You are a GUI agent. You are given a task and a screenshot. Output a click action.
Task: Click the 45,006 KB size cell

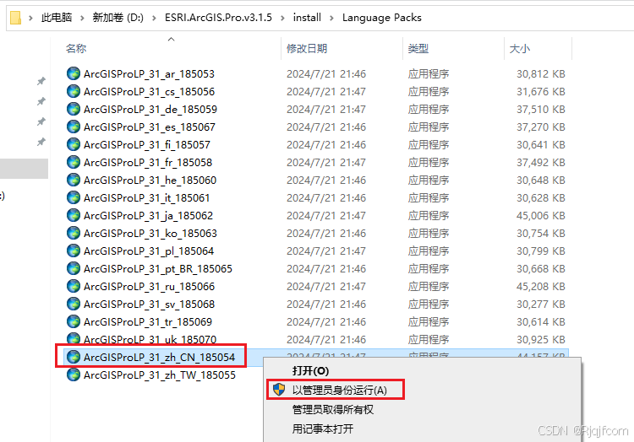[541, 215]
